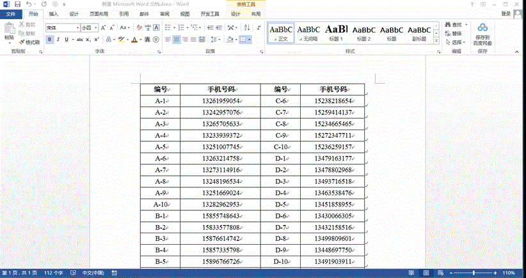Image resolution: width=526 pixels, height=278 pixels.
Task: Click the Format Painter (格式刷) tool
Action: click(29, 42)
